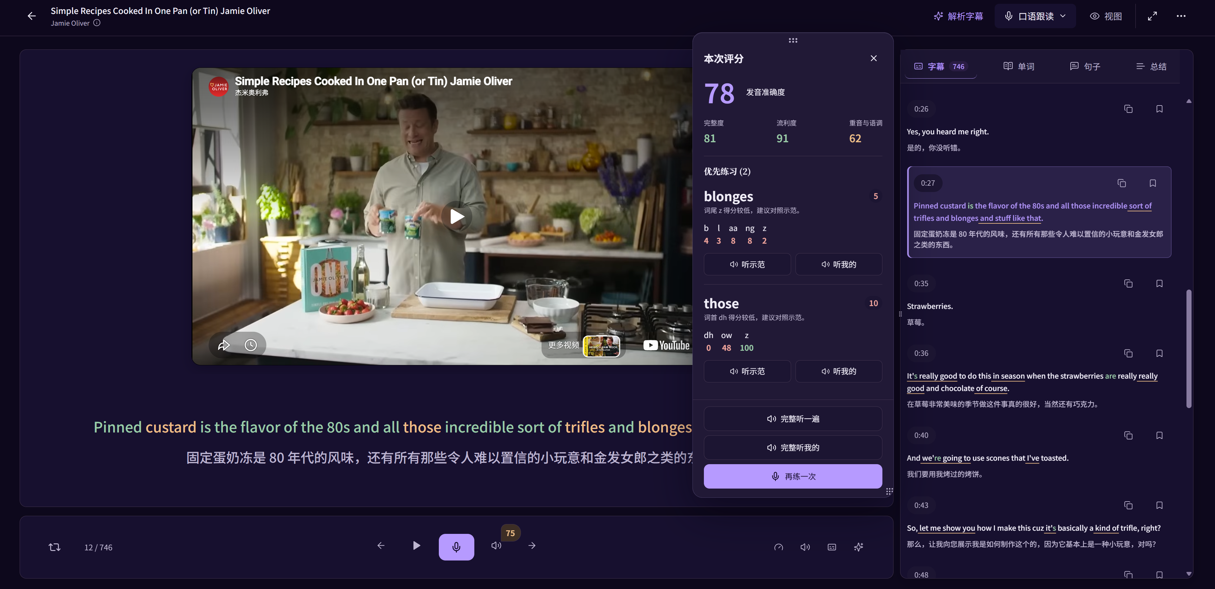This screenshot has height=589, width=1215.
Task: Bookmark the 0:43 subtitle line
Action: click(x=1159, y=505)
